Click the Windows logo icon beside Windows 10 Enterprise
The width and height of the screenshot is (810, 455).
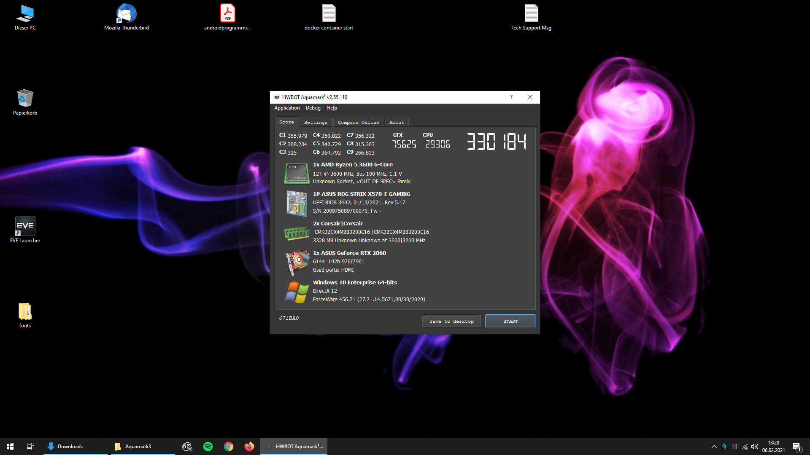297,292
